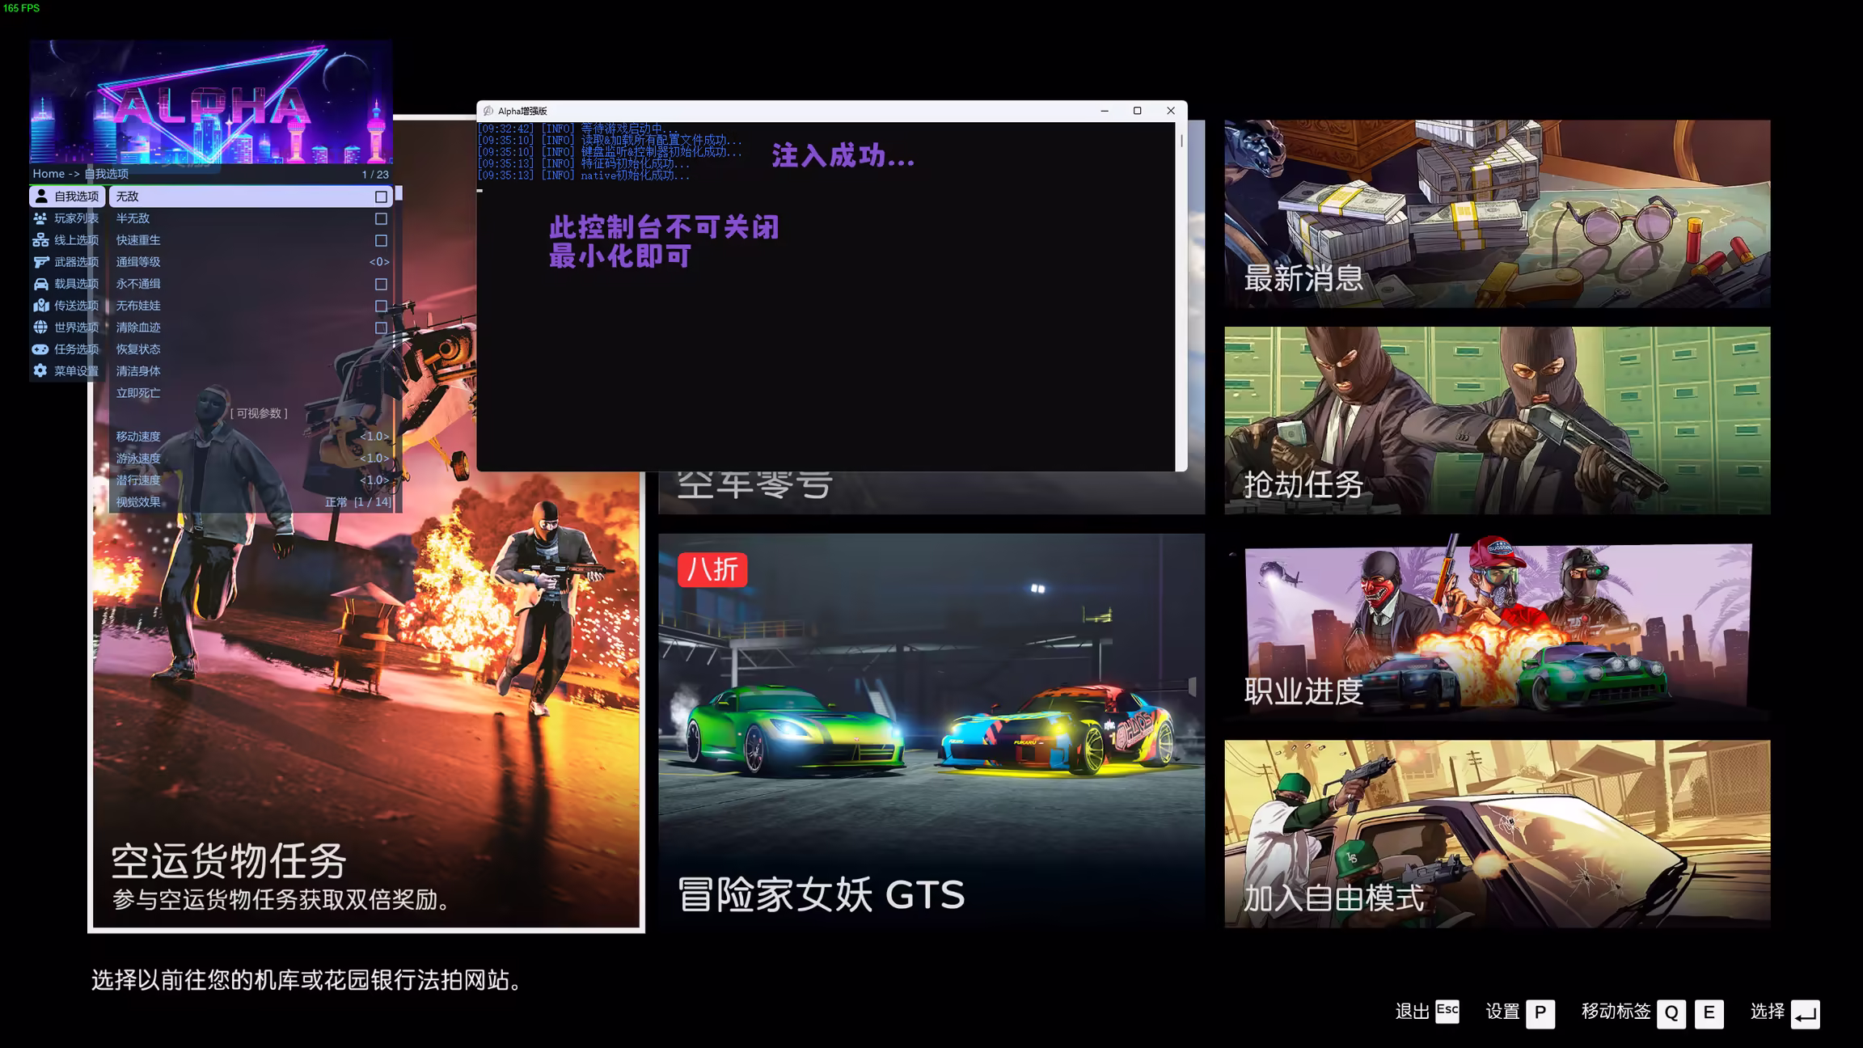1863x1048 pixels.
Task: Change the 视觉效果 正常 [1 / 14] selector
Action: [x=357, y=502]
